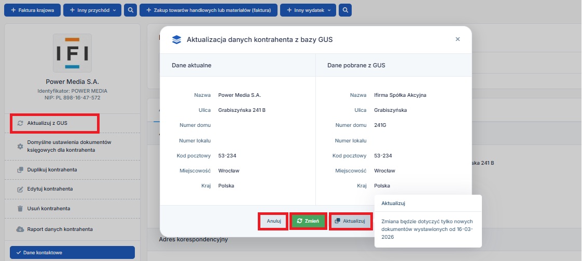Click the stacked layers icon in dialog title
The width and height of the screenshot is (582, 261).
point(177,39)
